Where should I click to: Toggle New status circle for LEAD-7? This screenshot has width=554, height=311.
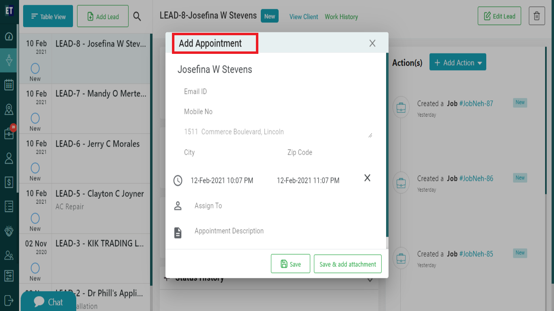click(x=35, y=118)
